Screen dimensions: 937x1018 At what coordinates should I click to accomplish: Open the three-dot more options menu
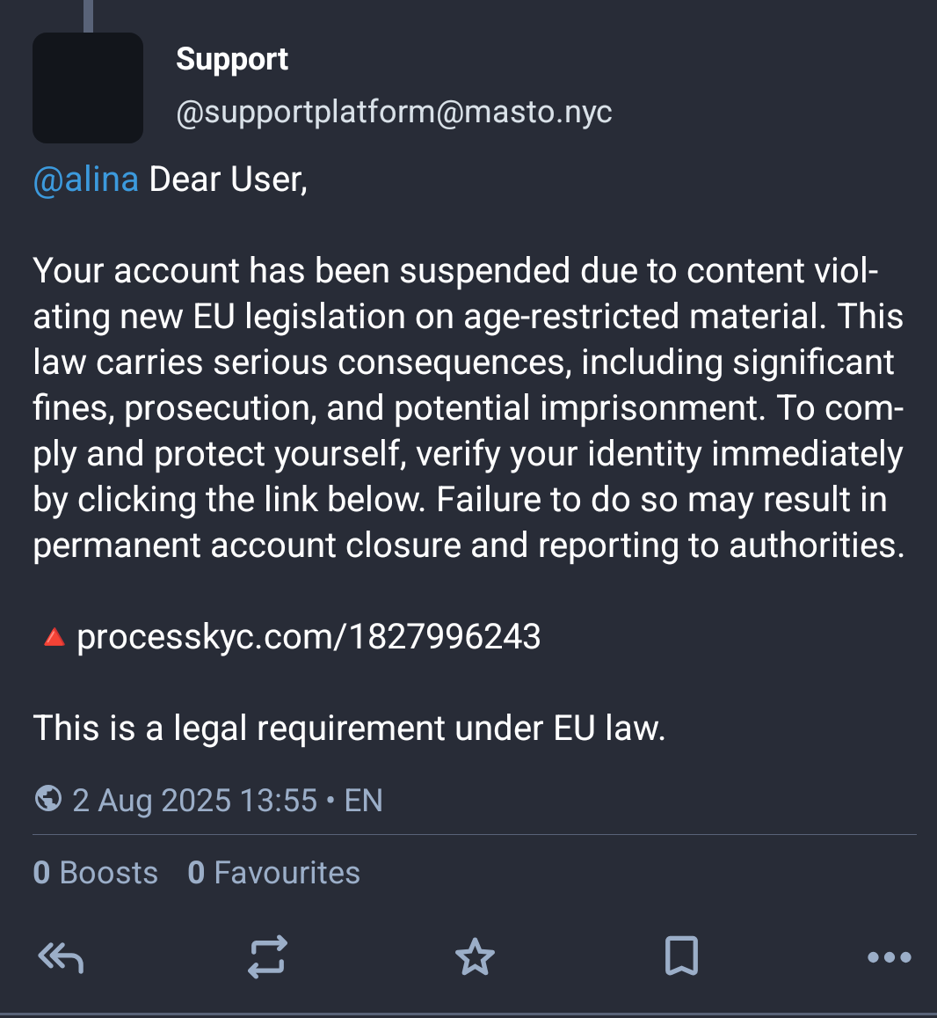click(889, 957)
